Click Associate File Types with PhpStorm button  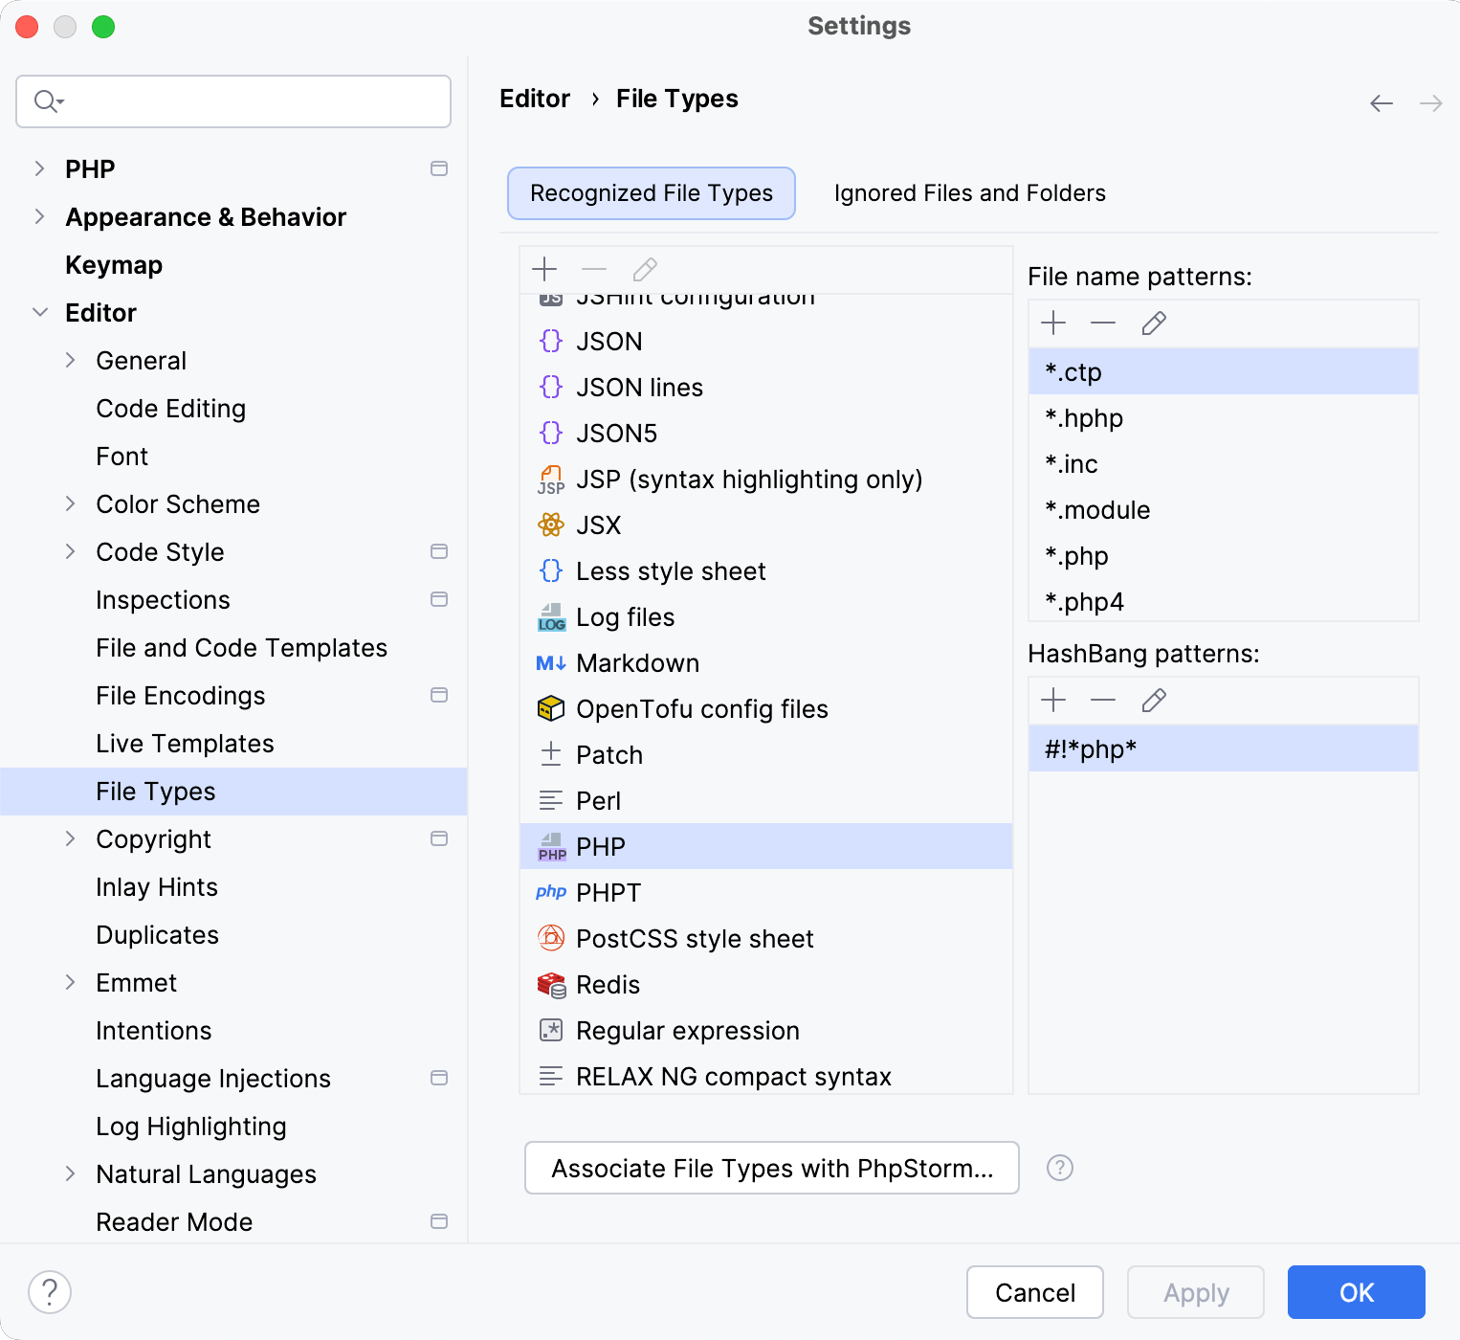tap(771, 1168)
